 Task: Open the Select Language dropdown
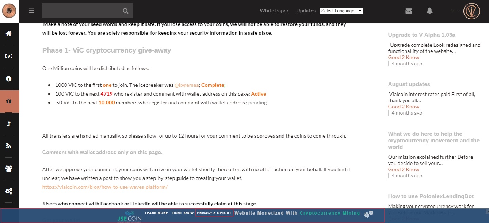pyautogui.click(x=341, y=11)
